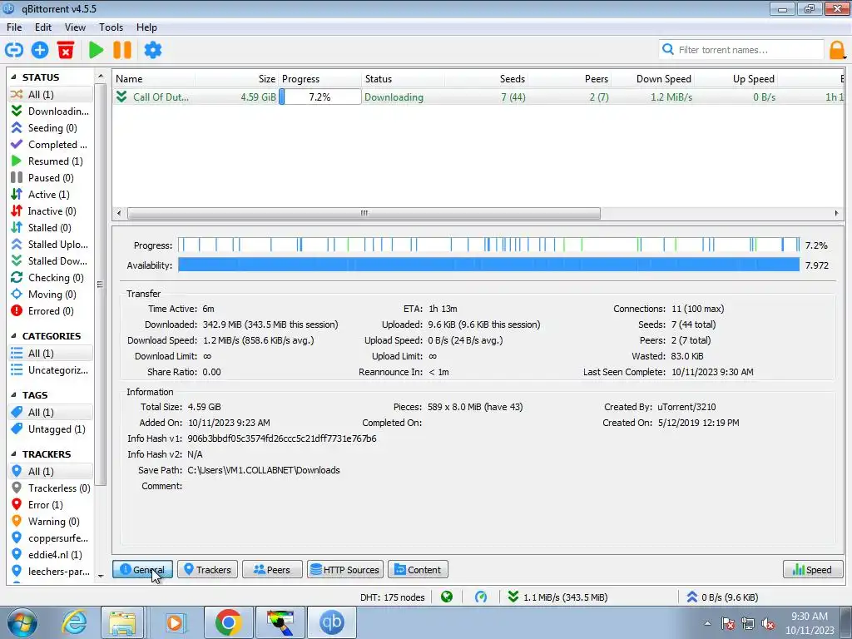Image resolution: width=852 pixels, height=639 pixels.
Task: Select the coppersurfe... tracker entry
Action: pos(50,538)
